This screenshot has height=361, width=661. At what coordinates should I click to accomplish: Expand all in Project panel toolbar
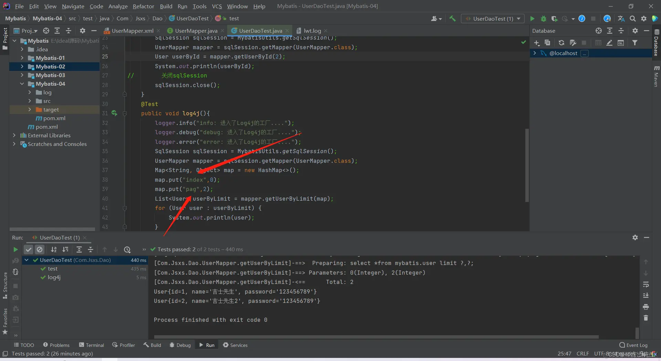tap(57, 31)
